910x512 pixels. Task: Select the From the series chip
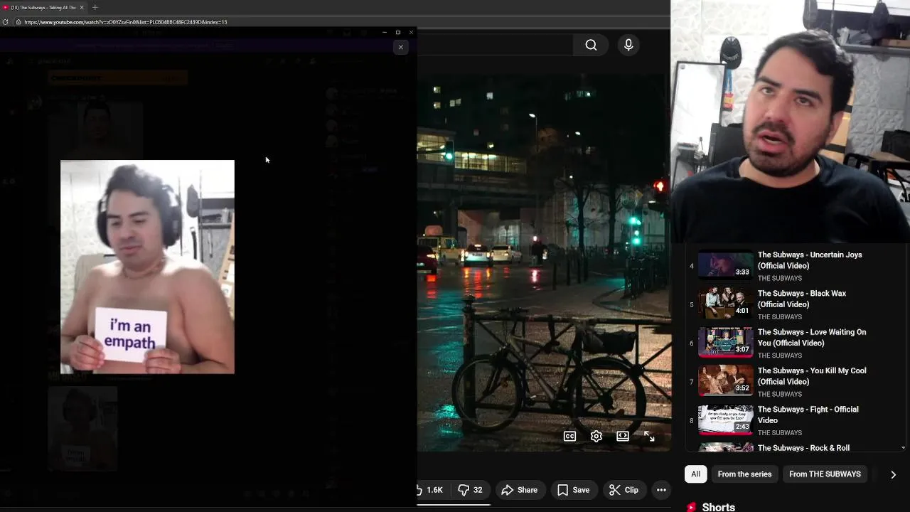[x=744, y=474]
